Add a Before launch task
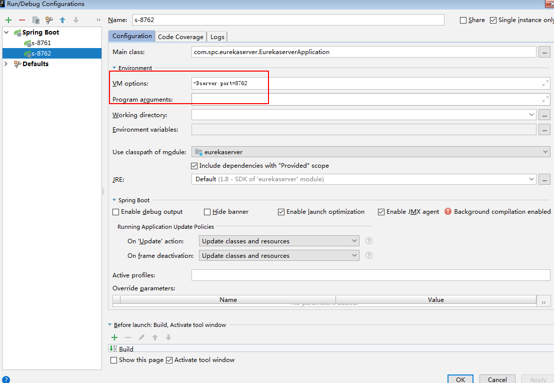 pos(114,337)
